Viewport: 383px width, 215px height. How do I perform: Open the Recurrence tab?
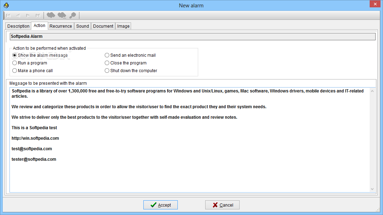tap(60, 26)
